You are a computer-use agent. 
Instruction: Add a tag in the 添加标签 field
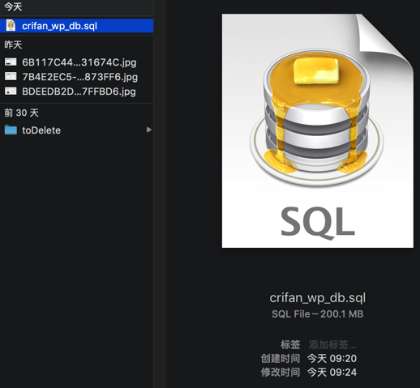[x=332, y=345]
